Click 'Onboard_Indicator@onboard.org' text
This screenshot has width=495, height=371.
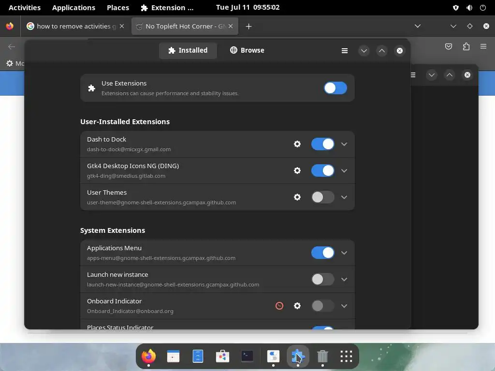pyautogui.click(x=130, y=311)
